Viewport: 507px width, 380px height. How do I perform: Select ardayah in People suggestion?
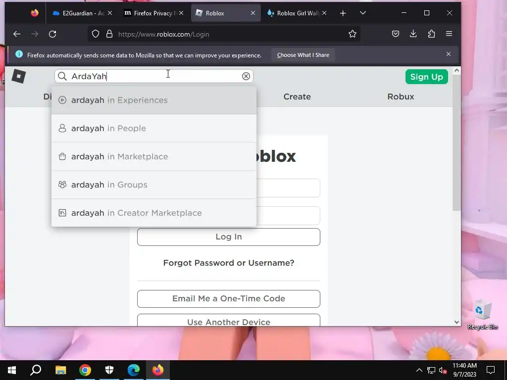click(x=154, y=128)
